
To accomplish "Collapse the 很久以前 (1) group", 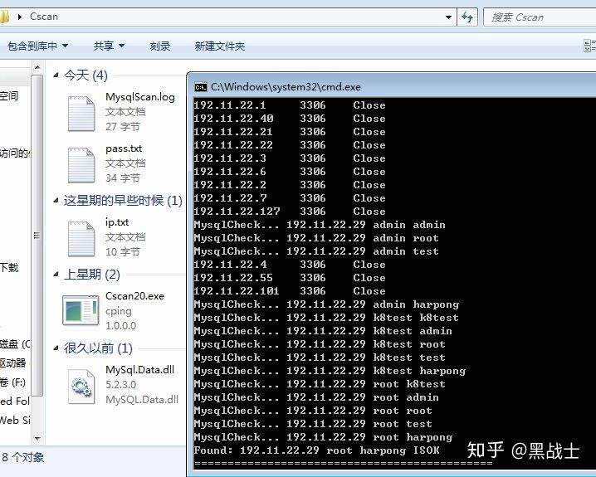I will coord(56,348).
